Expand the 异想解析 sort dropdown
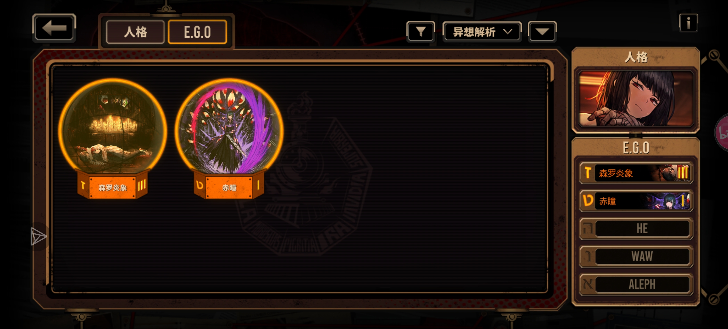The width and height of the screenshot is (728, 329). (x=482, y=32)
